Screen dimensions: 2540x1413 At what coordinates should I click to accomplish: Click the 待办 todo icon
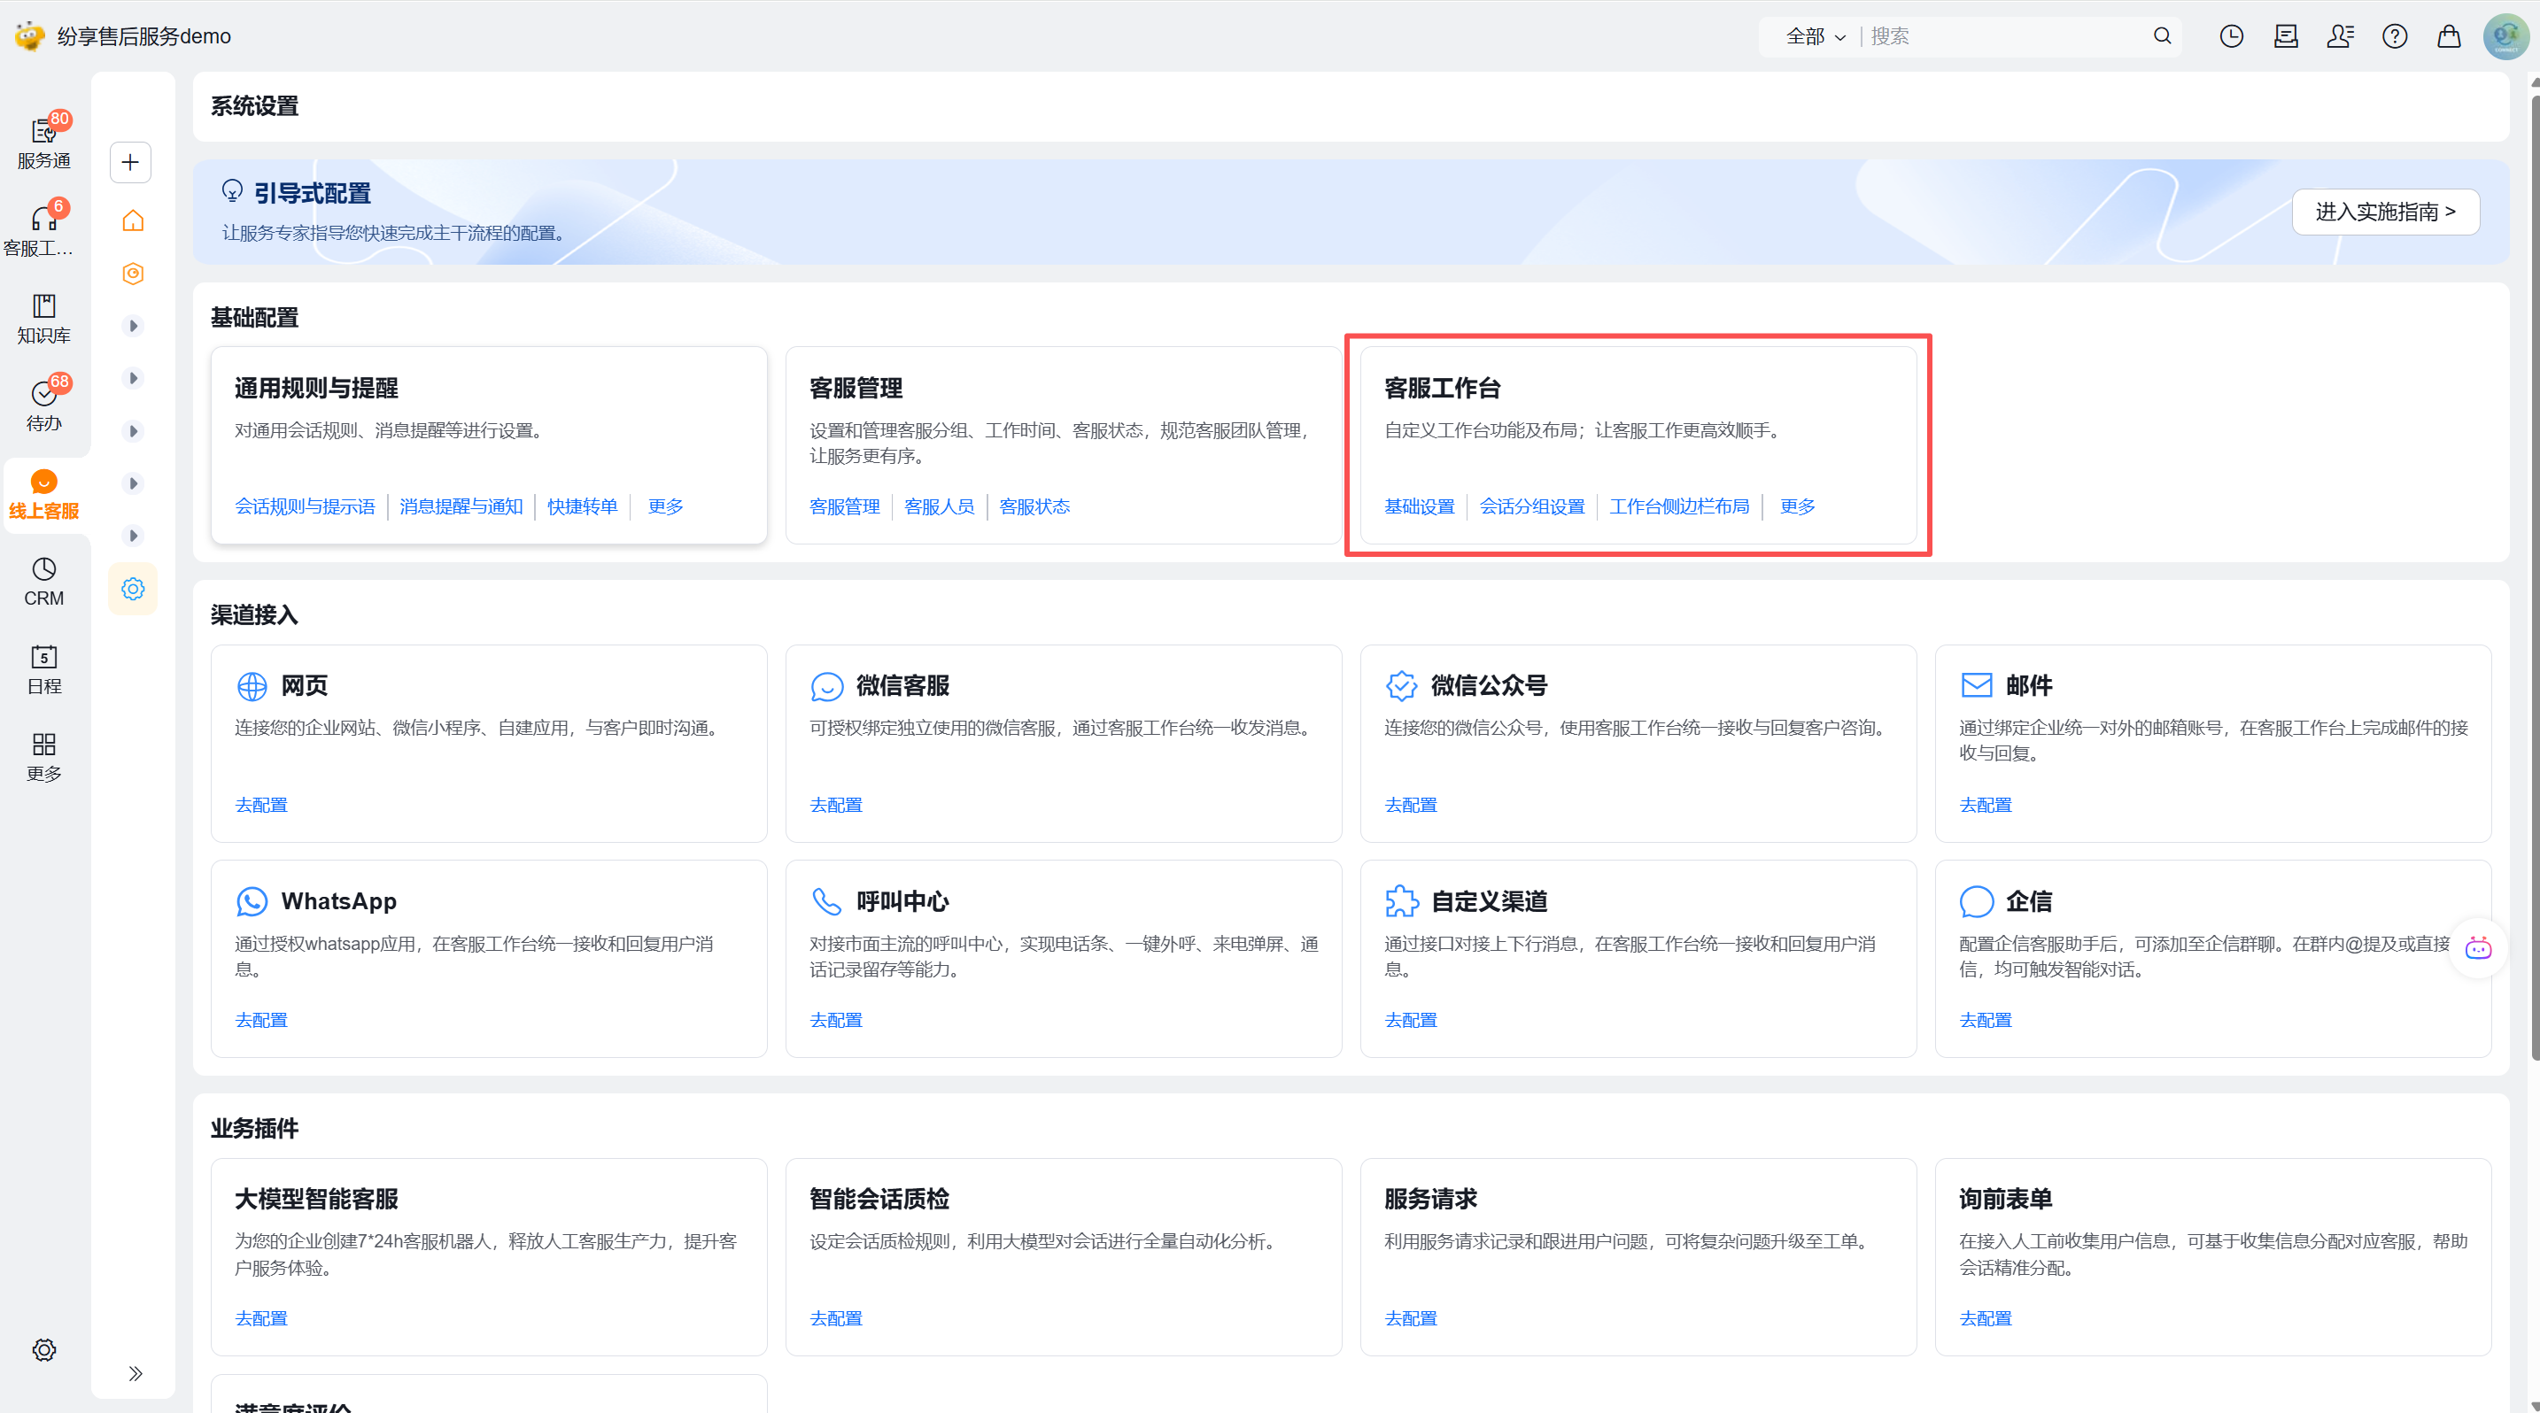(x=43, y=405)
